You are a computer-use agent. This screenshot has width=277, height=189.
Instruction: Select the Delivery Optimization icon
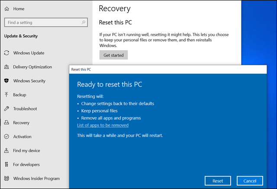[x=6, y=67]
